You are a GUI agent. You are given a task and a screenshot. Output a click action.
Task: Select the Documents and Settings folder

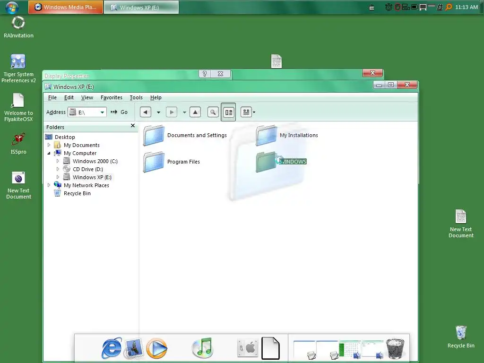click(x=185, y=135)
